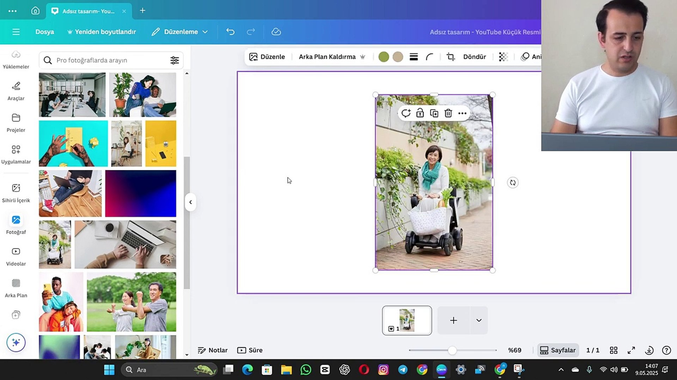677x380 pixels.
Task: Click the corner rounding icon
Action: 429,57
